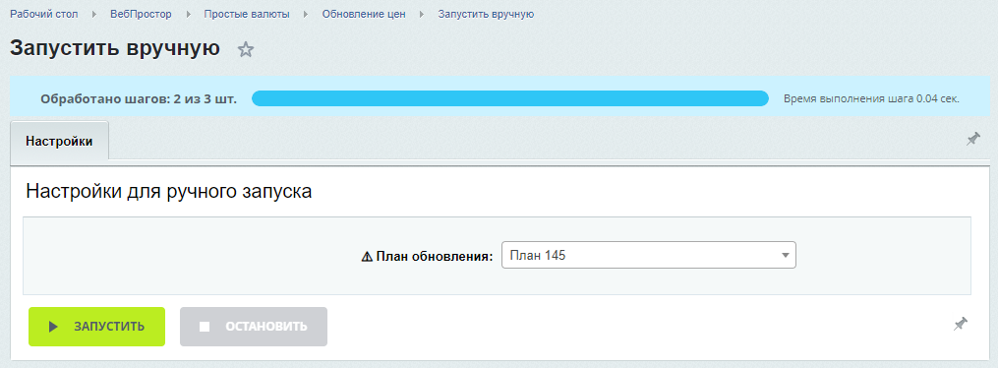Click the blue progress bar

[510, 98]
